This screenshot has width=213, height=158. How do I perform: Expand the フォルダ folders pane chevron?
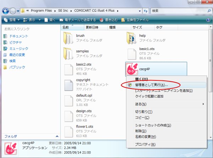tap(57, 136)
